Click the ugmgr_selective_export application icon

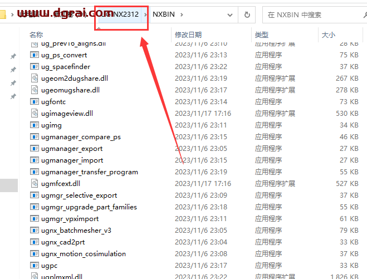tap(35, 195)
